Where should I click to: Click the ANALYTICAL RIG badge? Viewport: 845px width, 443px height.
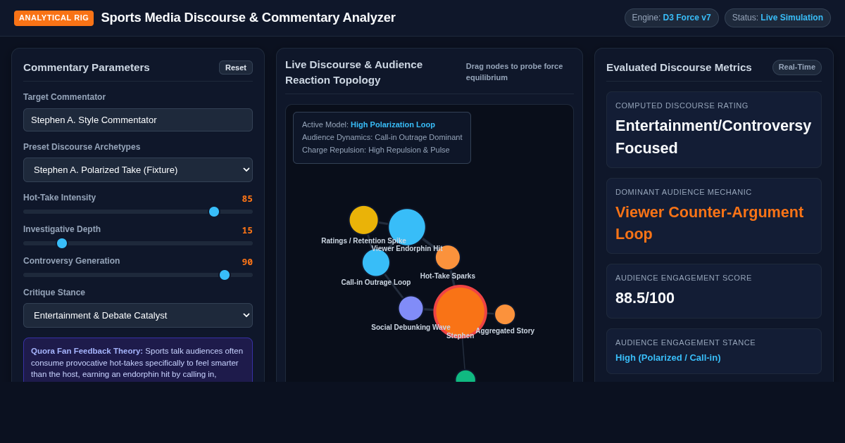pyautogui.click(x=54, y=18)
